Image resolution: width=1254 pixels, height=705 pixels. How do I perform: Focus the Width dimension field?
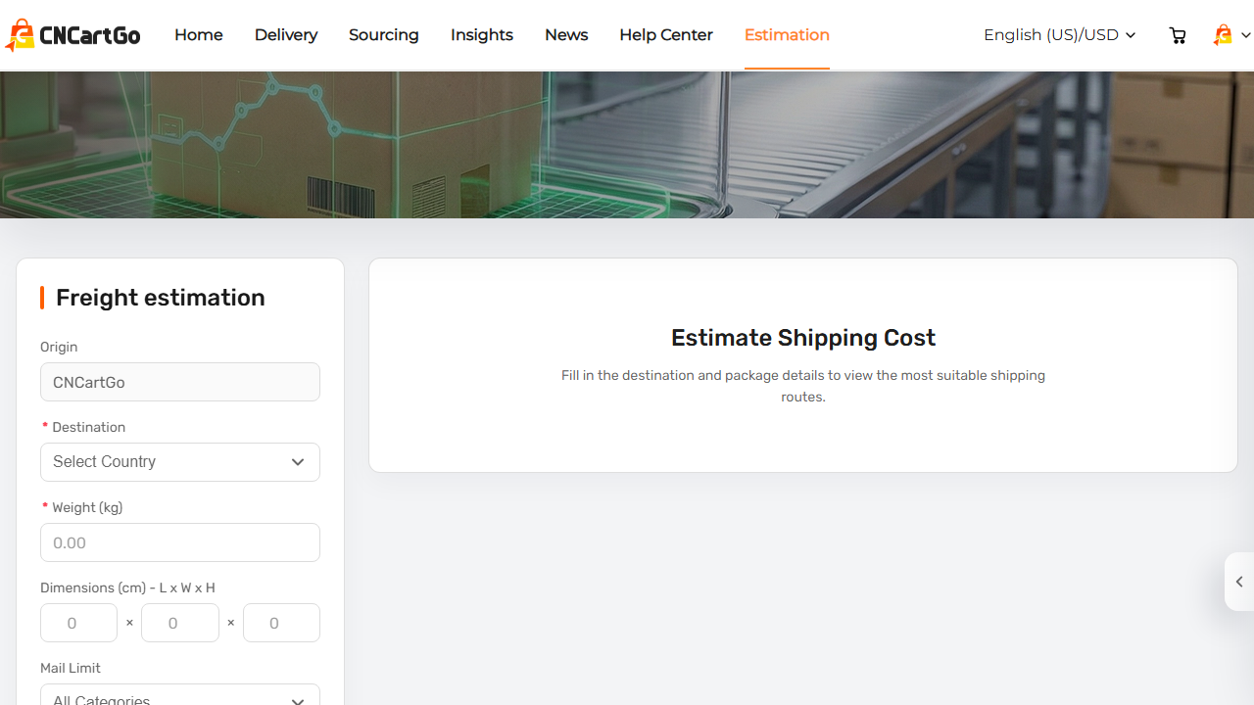180,623
